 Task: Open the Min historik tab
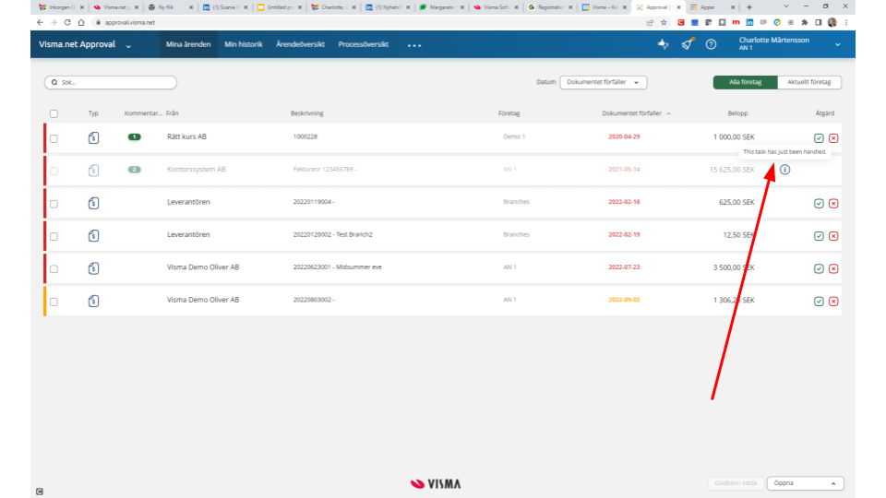tap(244, 44)
